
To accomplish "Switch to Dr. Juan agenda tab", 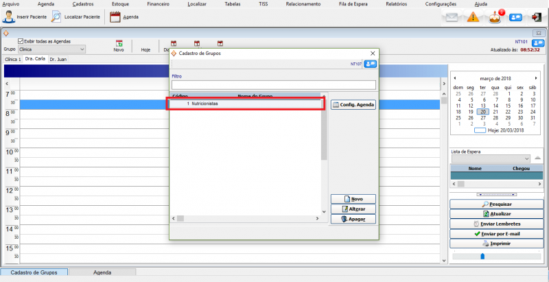I will pyautogui.click(x=58, y=60).
